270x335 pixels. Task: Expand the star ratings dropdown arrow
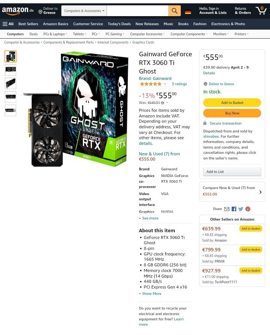coord(165,84)
